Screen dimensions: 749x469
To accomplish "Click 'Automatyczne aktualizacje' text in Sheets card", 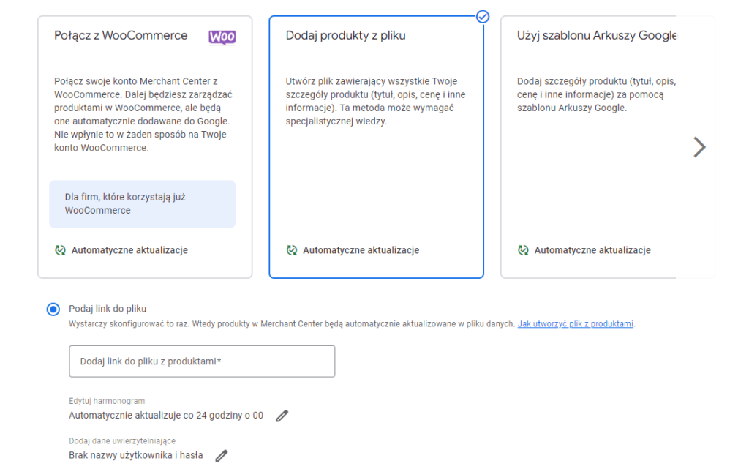I will tap(592, 250).
